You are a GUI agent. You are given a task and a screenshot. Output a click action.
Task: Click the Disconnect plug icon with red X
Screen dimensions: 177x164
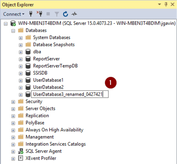(39, 14)
